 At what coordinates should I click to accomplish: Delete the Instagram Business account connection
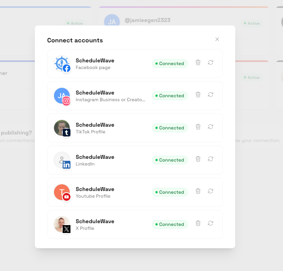[x=198, y=95]
